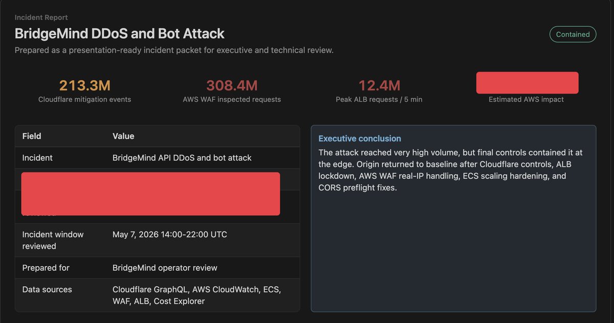Click the Incident row label

(37, 158)
